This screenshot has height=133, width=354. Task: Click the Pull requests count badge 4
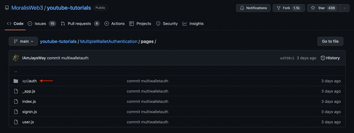coord(97,23)
